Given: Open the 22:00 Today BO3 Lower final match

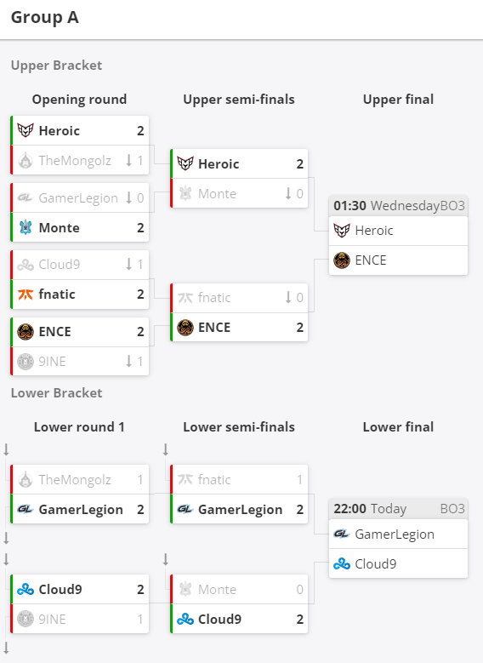Looking at the screenshot, I should coord(399,538).
